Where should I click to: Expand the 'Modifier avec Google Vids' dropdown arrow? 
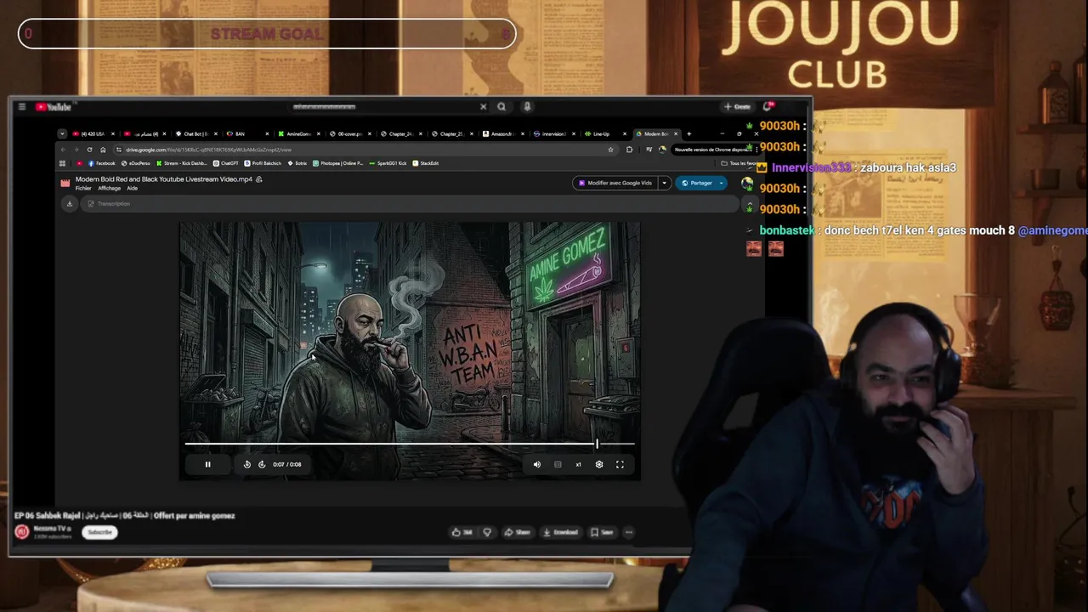tap(664, 183)
